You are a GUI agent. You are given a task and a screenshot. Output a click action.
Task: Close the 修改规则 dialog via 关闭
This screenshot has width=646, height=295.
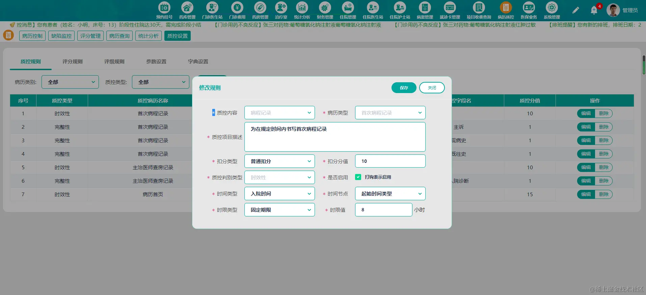click(432, 88)
